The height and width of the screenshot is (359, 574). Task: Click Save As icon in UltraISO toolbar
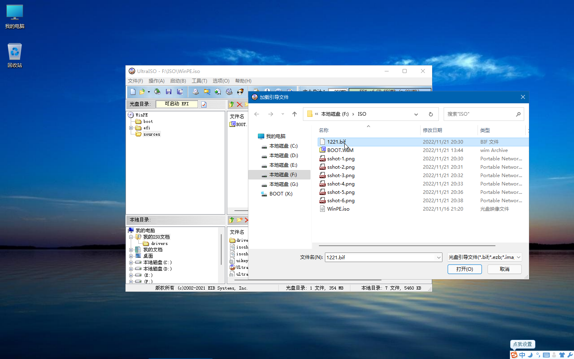pos(180,92)
